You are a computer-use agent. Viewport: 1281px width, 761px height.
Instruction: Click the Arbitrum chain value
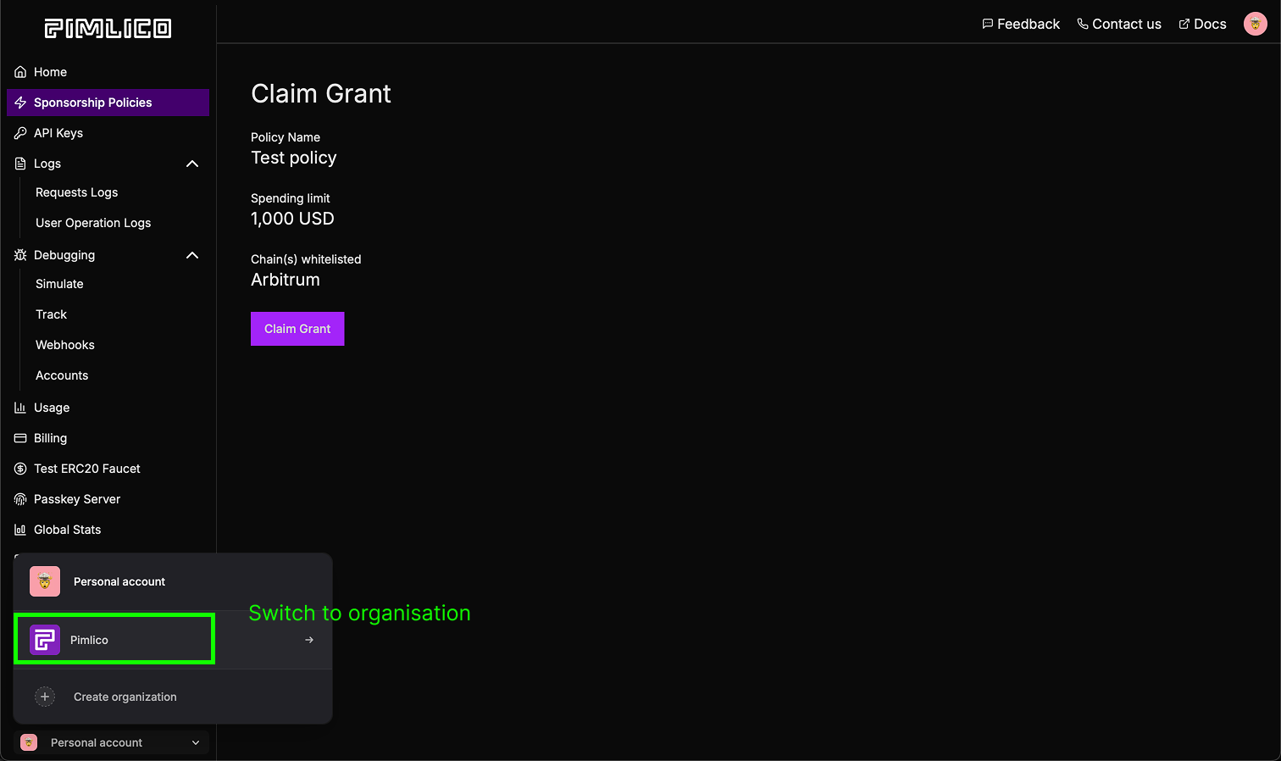tap(286, 280)
